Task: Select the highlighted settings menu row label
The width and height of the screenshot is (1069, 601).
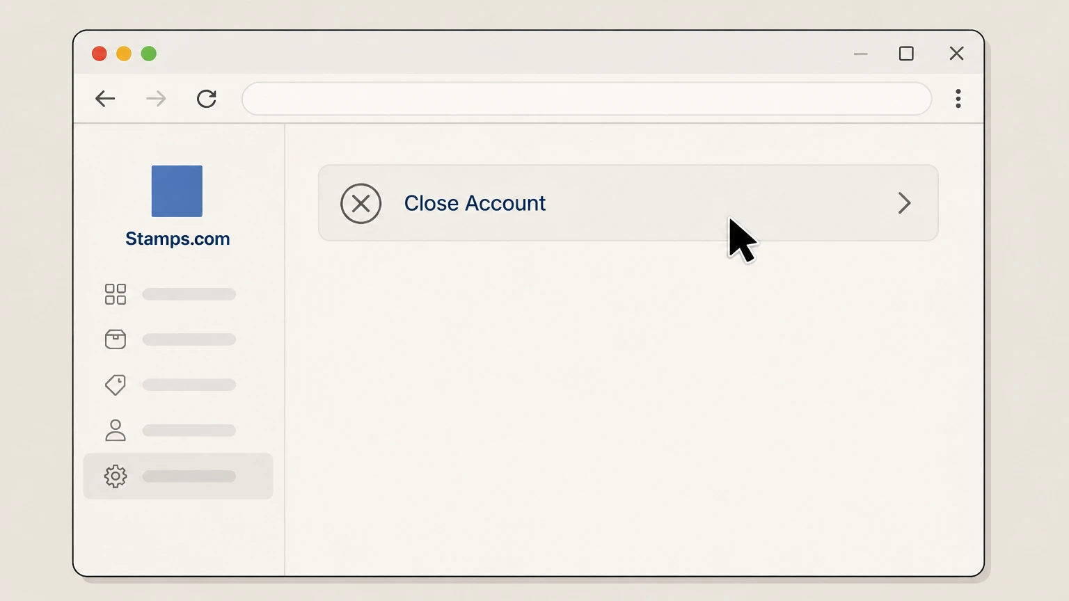Action: 189,476
